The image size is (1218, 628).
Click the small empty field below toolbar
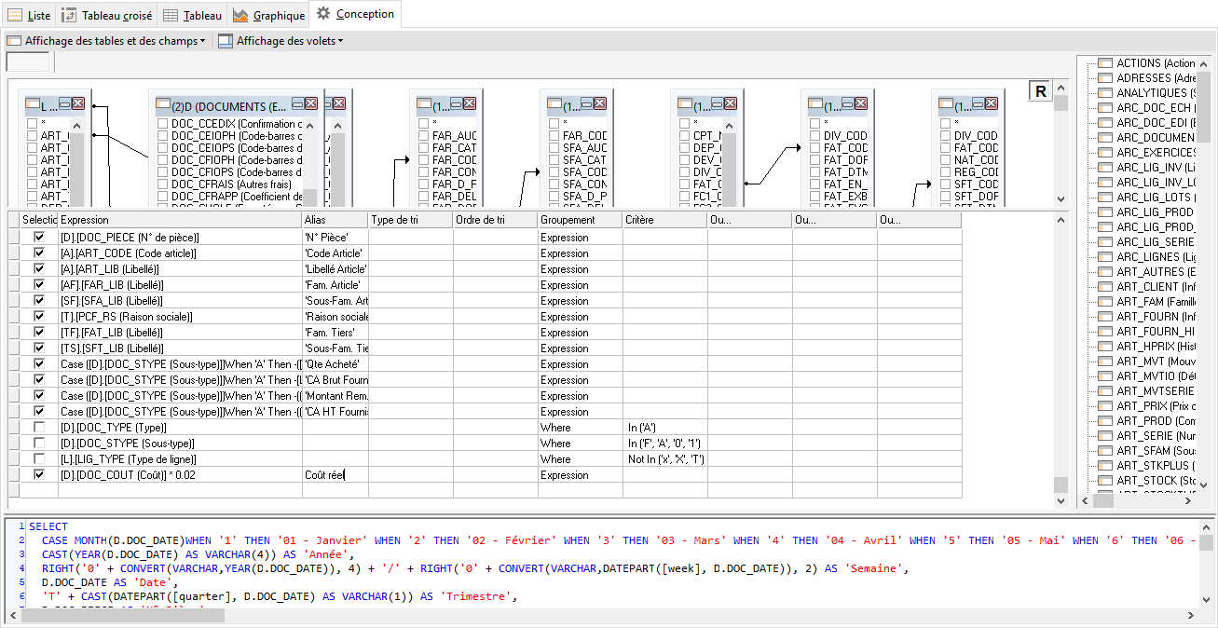point(28,62)
